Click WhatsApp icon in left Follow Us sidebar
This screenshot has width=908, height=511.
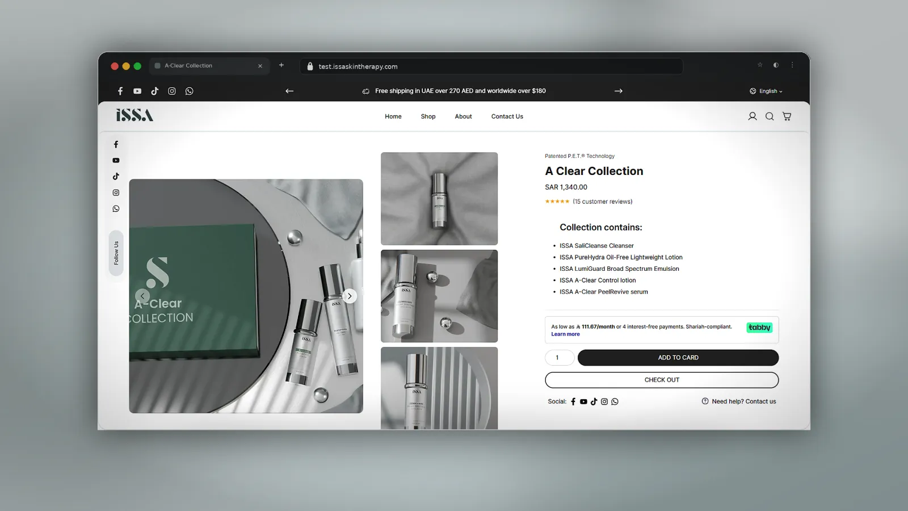coord(116,209)
